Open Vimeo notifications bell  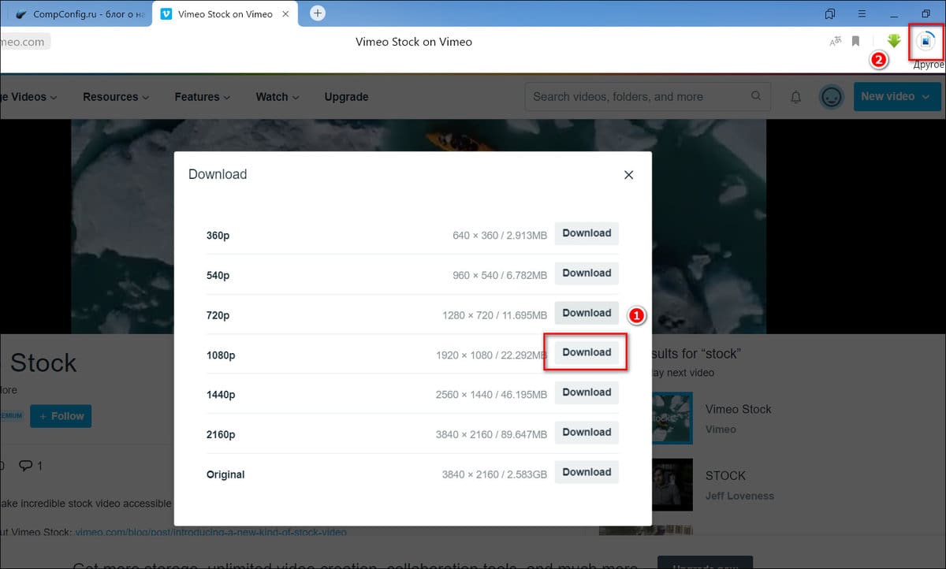pyautogui.click(x=795, y=96)
